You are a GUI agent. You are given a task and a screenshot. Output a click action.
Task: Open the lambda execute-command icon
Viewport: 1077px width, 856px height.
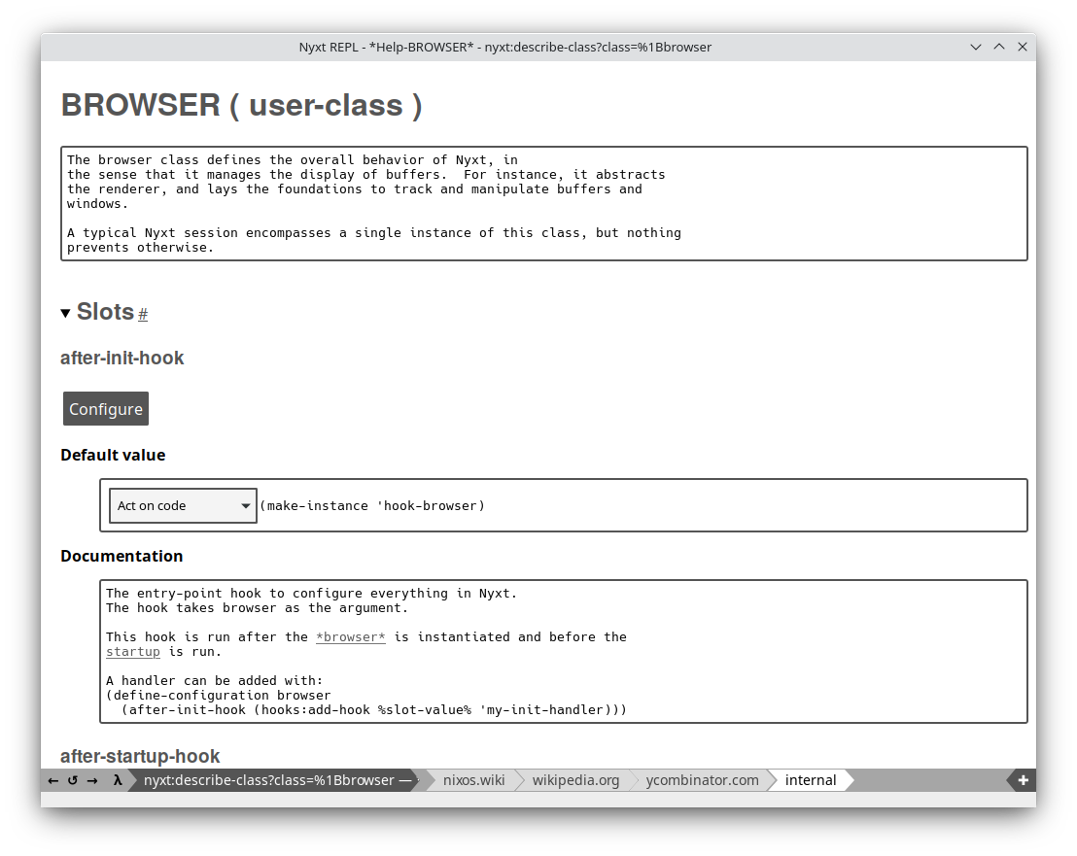pyautogui.click(x=118, y=780)
